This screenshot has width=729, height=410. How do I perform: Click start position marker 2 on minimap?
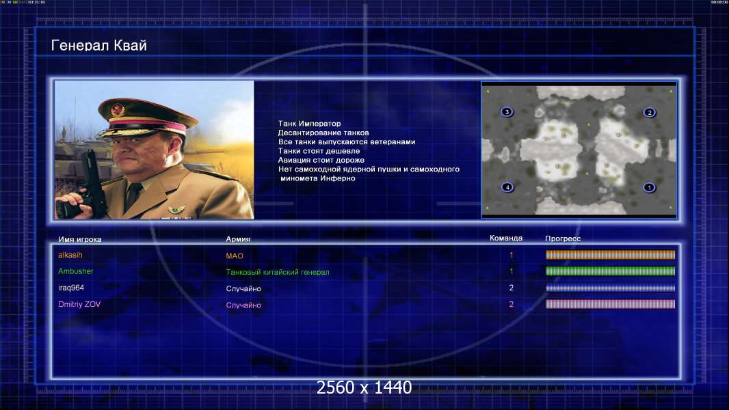650,112
